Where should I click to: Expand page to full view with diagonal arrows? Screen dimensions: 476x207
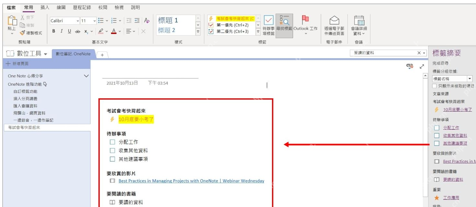[422, 66]
